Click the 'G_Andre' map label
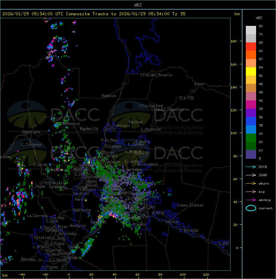 click(x=142, y=142)
